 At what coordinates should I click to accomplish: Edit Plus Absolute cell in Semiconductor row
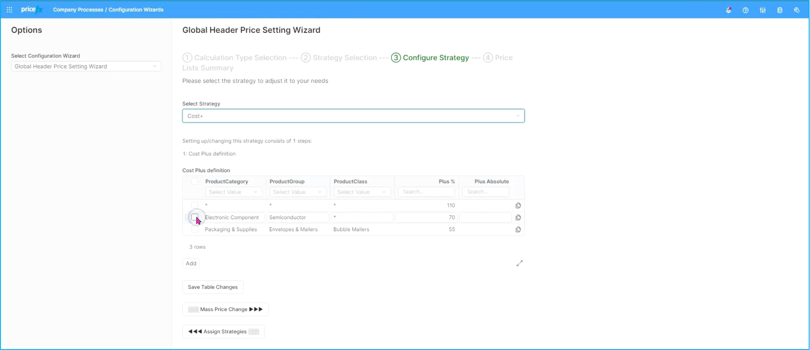click(485, 217)
